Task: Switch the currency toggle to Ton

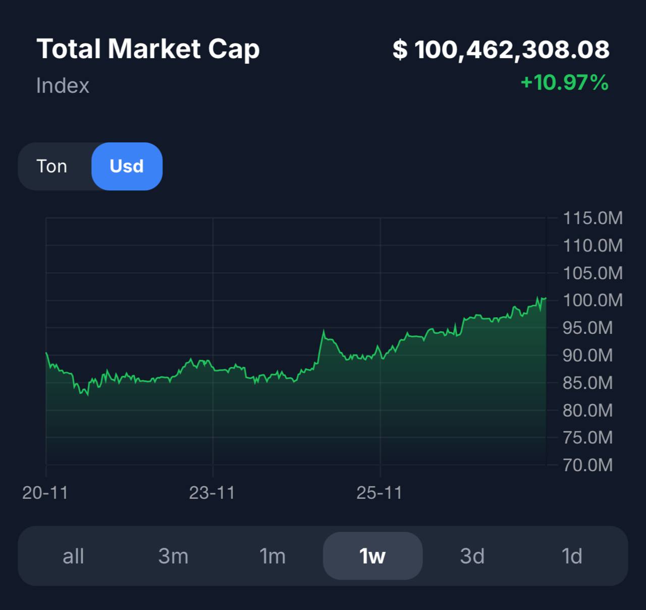Action: [x=52, y=166]
